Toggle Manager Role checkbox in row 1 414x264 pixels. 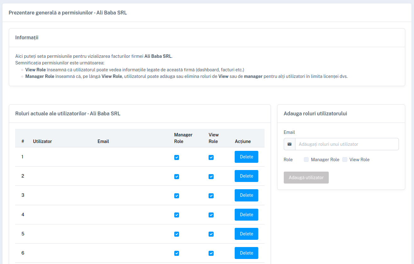(176, 157)
